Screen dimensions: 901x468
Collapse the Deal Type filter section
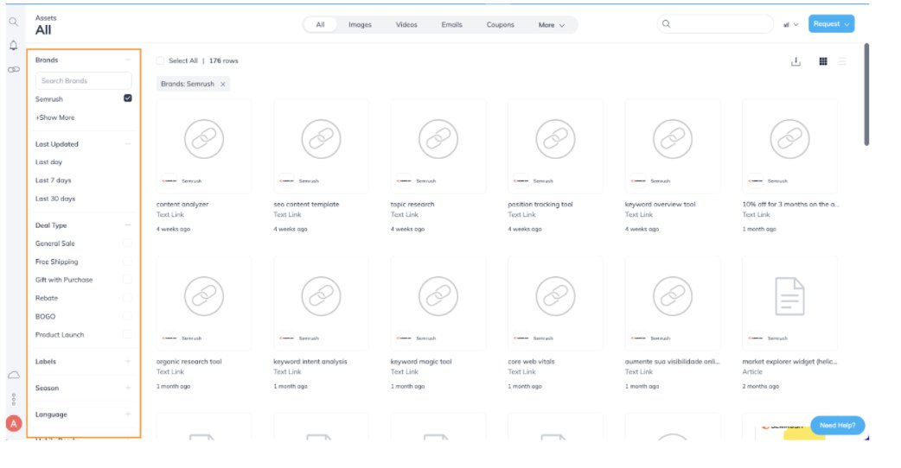click(128, 225)
